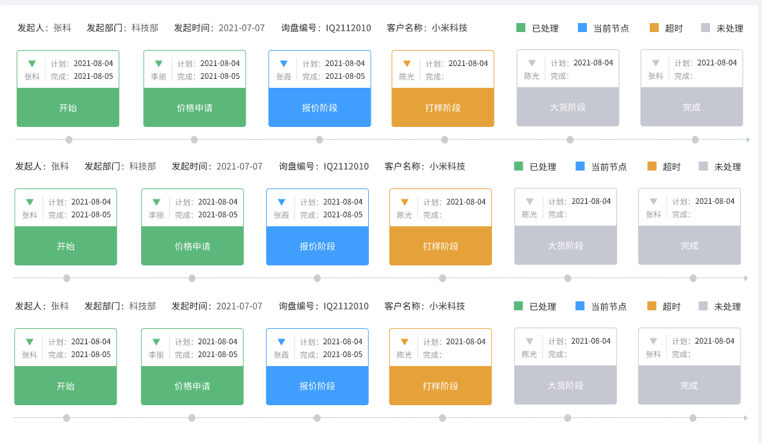Expand the triangle on 陈光's 大货阶段 card

(x=533, y=63)
